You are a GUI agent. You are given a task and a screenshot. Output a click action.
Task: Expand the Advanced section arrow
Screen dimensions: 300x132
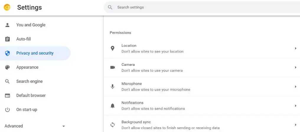[x=63, y=126]
